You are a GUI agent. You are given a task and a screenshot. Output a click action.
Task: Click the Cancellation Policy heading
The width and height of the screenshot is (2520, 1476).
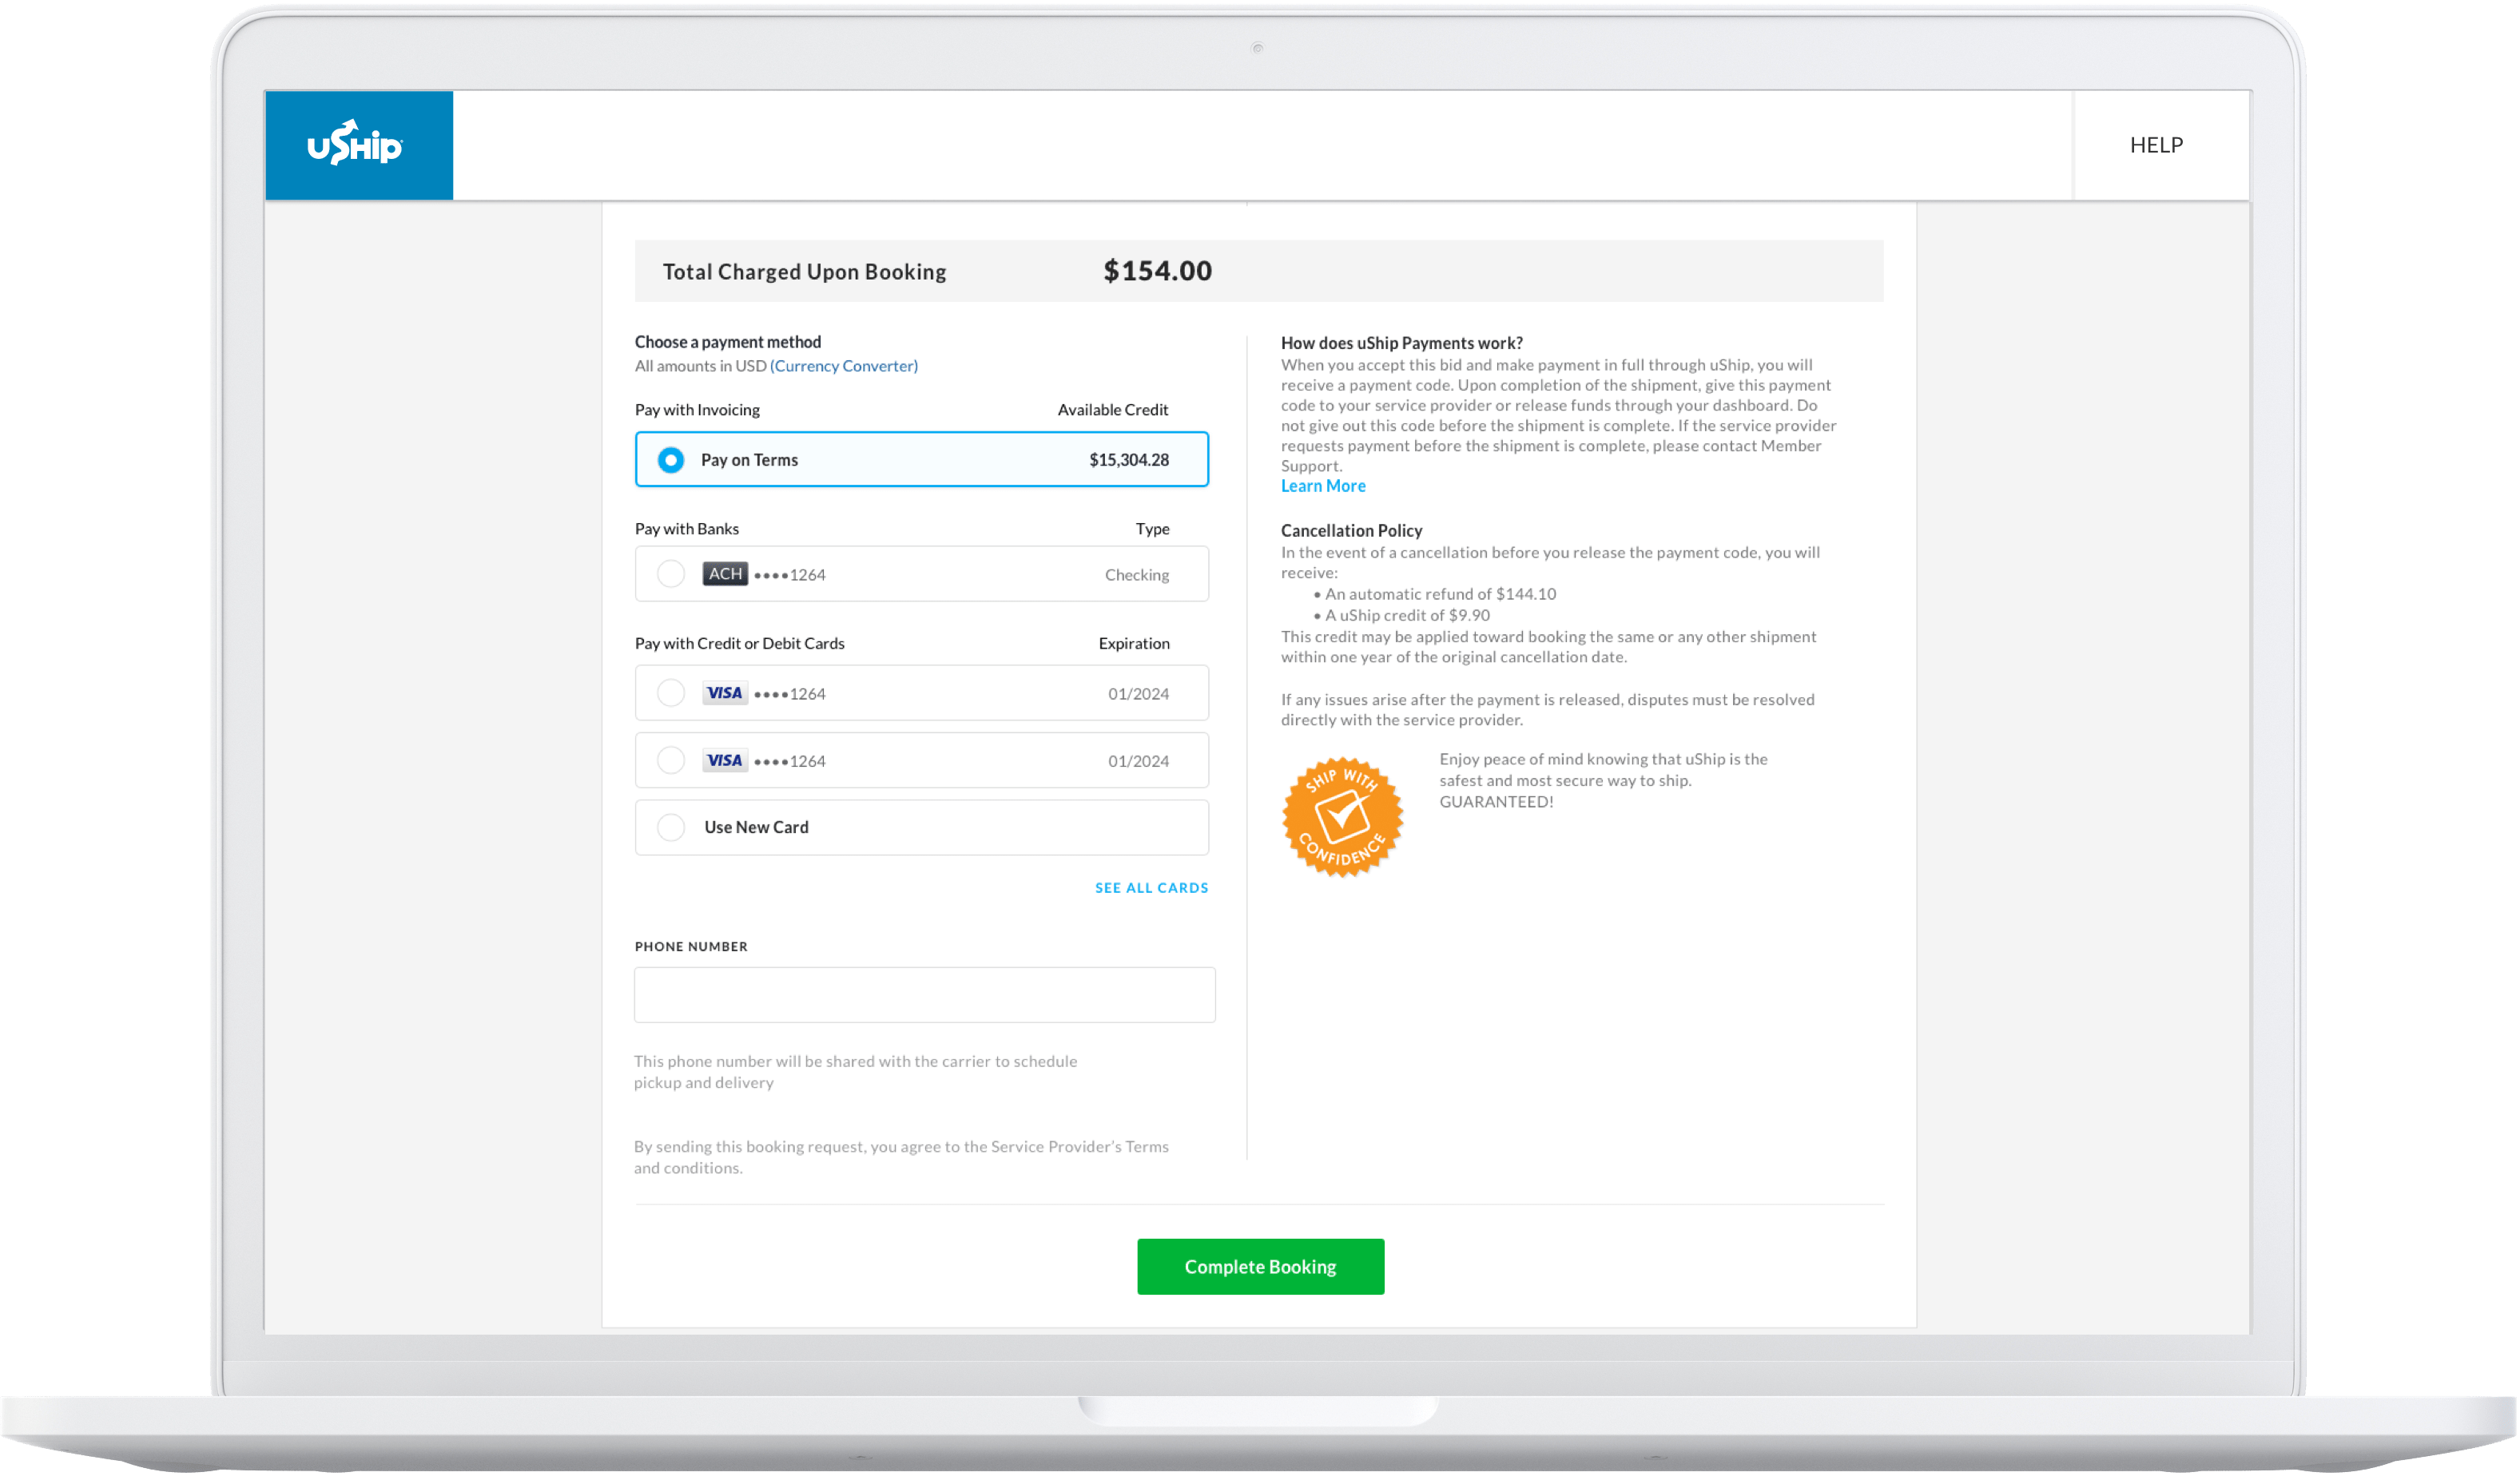coord(1351,530)
